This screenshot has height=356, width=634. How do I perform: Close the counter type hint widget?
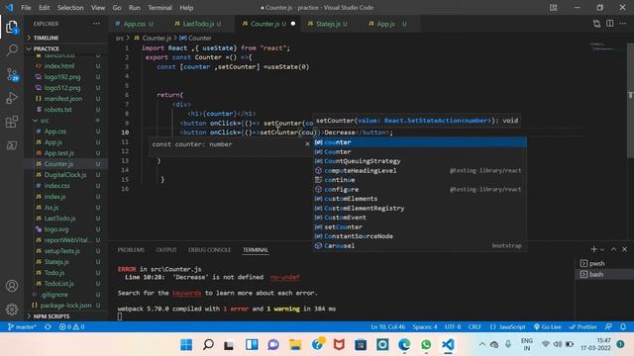[307, 144]
